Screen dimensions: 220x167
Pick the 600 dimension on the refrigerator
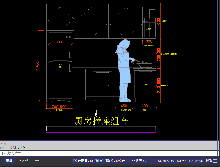[x=60, y=42]
